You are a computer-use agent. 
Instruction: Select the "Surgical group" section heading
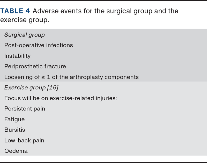point(24,35)
